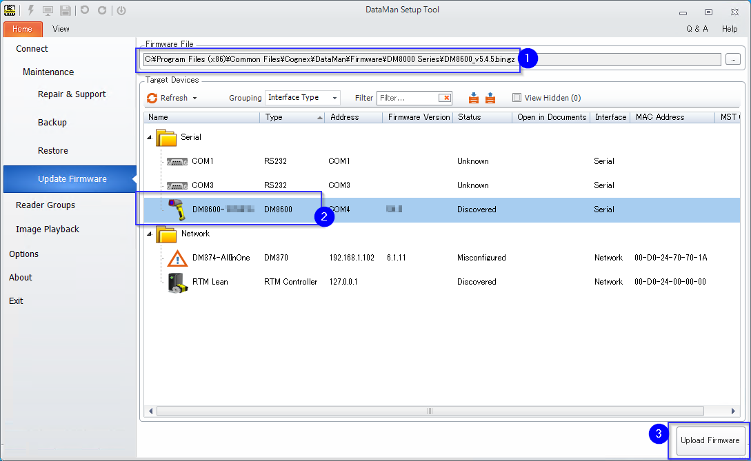Click the Upload Firmware button
Viewport: 751px width, 461px height.
point(710,440)
